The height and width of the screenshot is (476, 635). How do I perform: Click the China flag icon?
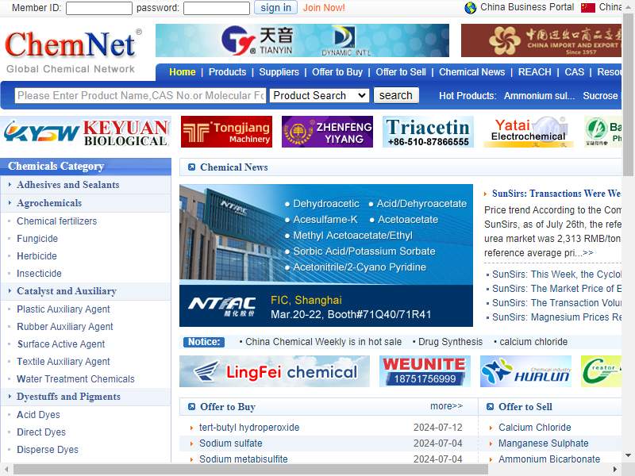[x=587, y=8]
